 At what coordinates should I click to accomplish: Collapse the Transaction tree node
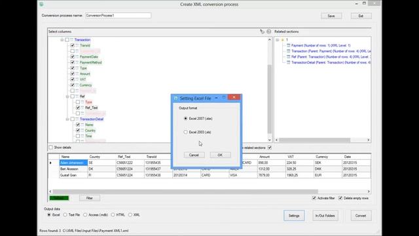[62, 40]
